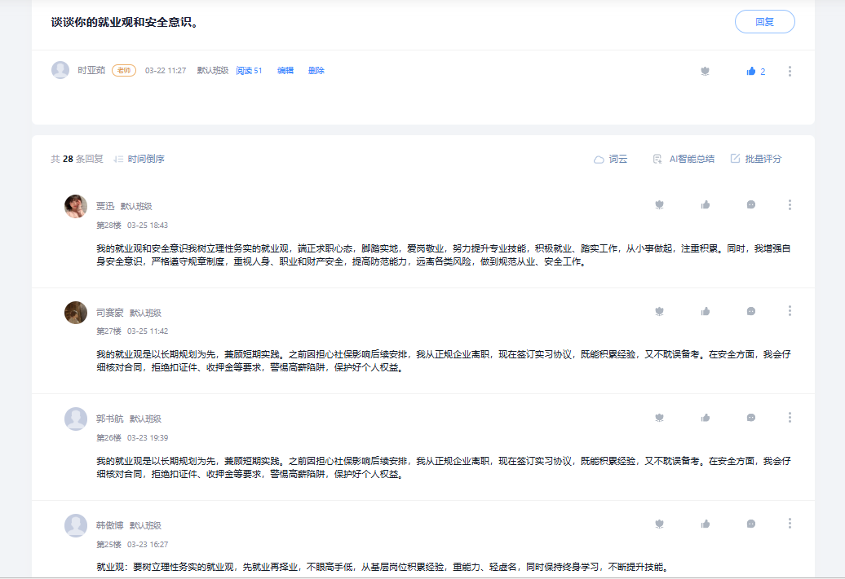This screenshot has height=579, width=845.
Task: Click the award icon on 韩傲博's reply
Action: point(659,524)
